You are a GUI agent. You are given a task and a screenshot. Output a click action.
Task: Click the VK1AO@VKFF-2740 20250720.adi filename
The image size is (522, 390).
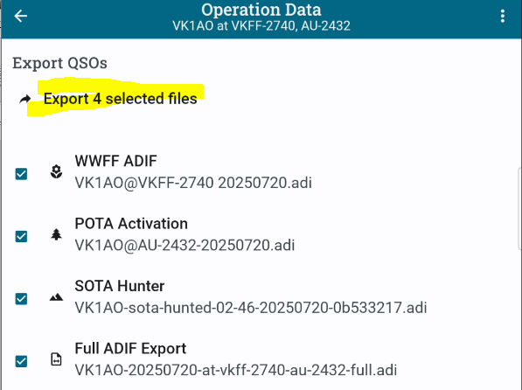click(193, 183)
